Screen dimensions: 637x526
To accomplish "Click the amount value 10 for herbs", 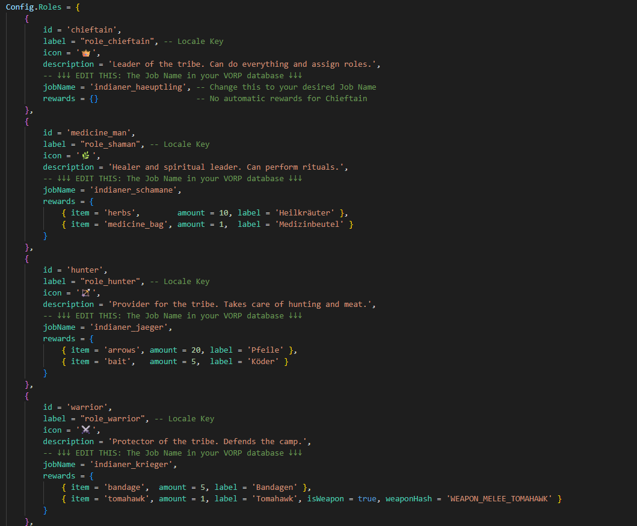I will [x=223, y=213].
